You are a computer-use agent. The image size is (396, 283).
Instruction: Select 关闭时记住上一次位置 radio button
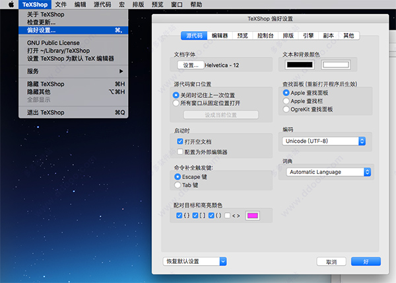pyautogui.click(x=176, y=95)
